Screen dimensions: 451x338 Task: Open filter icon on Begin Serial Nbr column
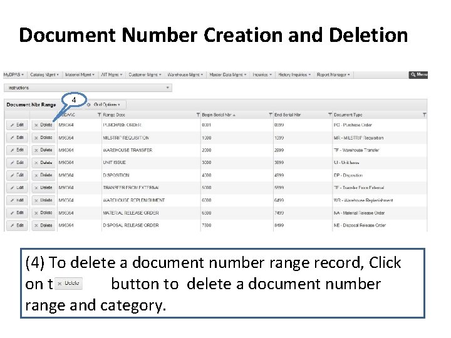click(271, 115)
